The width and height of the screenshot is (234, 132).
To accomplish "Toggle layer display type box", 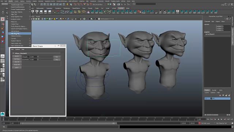I will pyautogui.click(x=209, y=99).
